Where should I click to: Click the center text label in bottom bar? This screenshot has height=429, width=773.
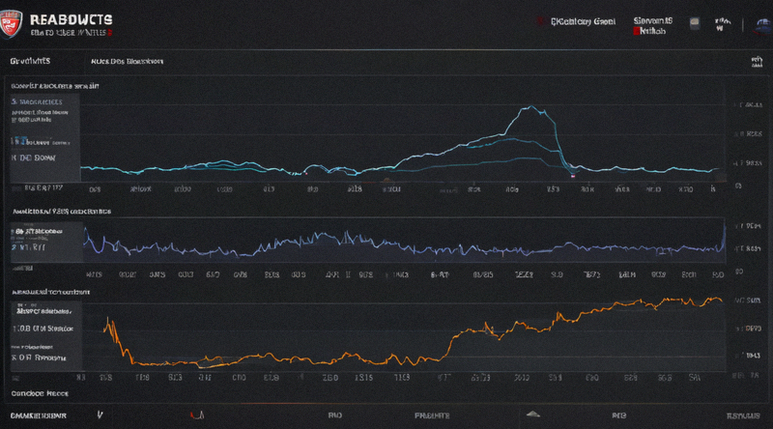click(432, 415)
